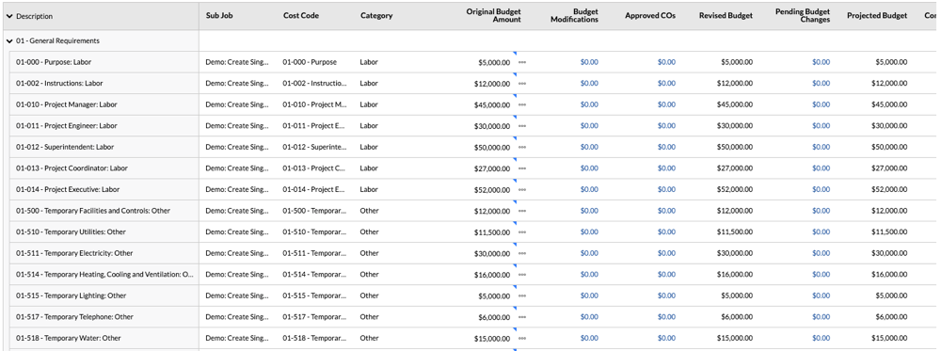Screen dimensions: 941x351
Task: Click Projected Budget $16,000.00 for Temporary Heating
Action: click(889, 274)
